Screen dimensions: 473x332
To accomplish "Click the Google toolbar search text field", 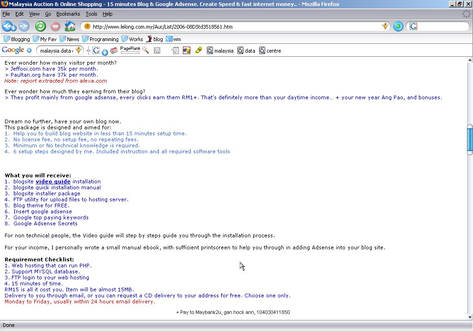I will pos(56,51).
